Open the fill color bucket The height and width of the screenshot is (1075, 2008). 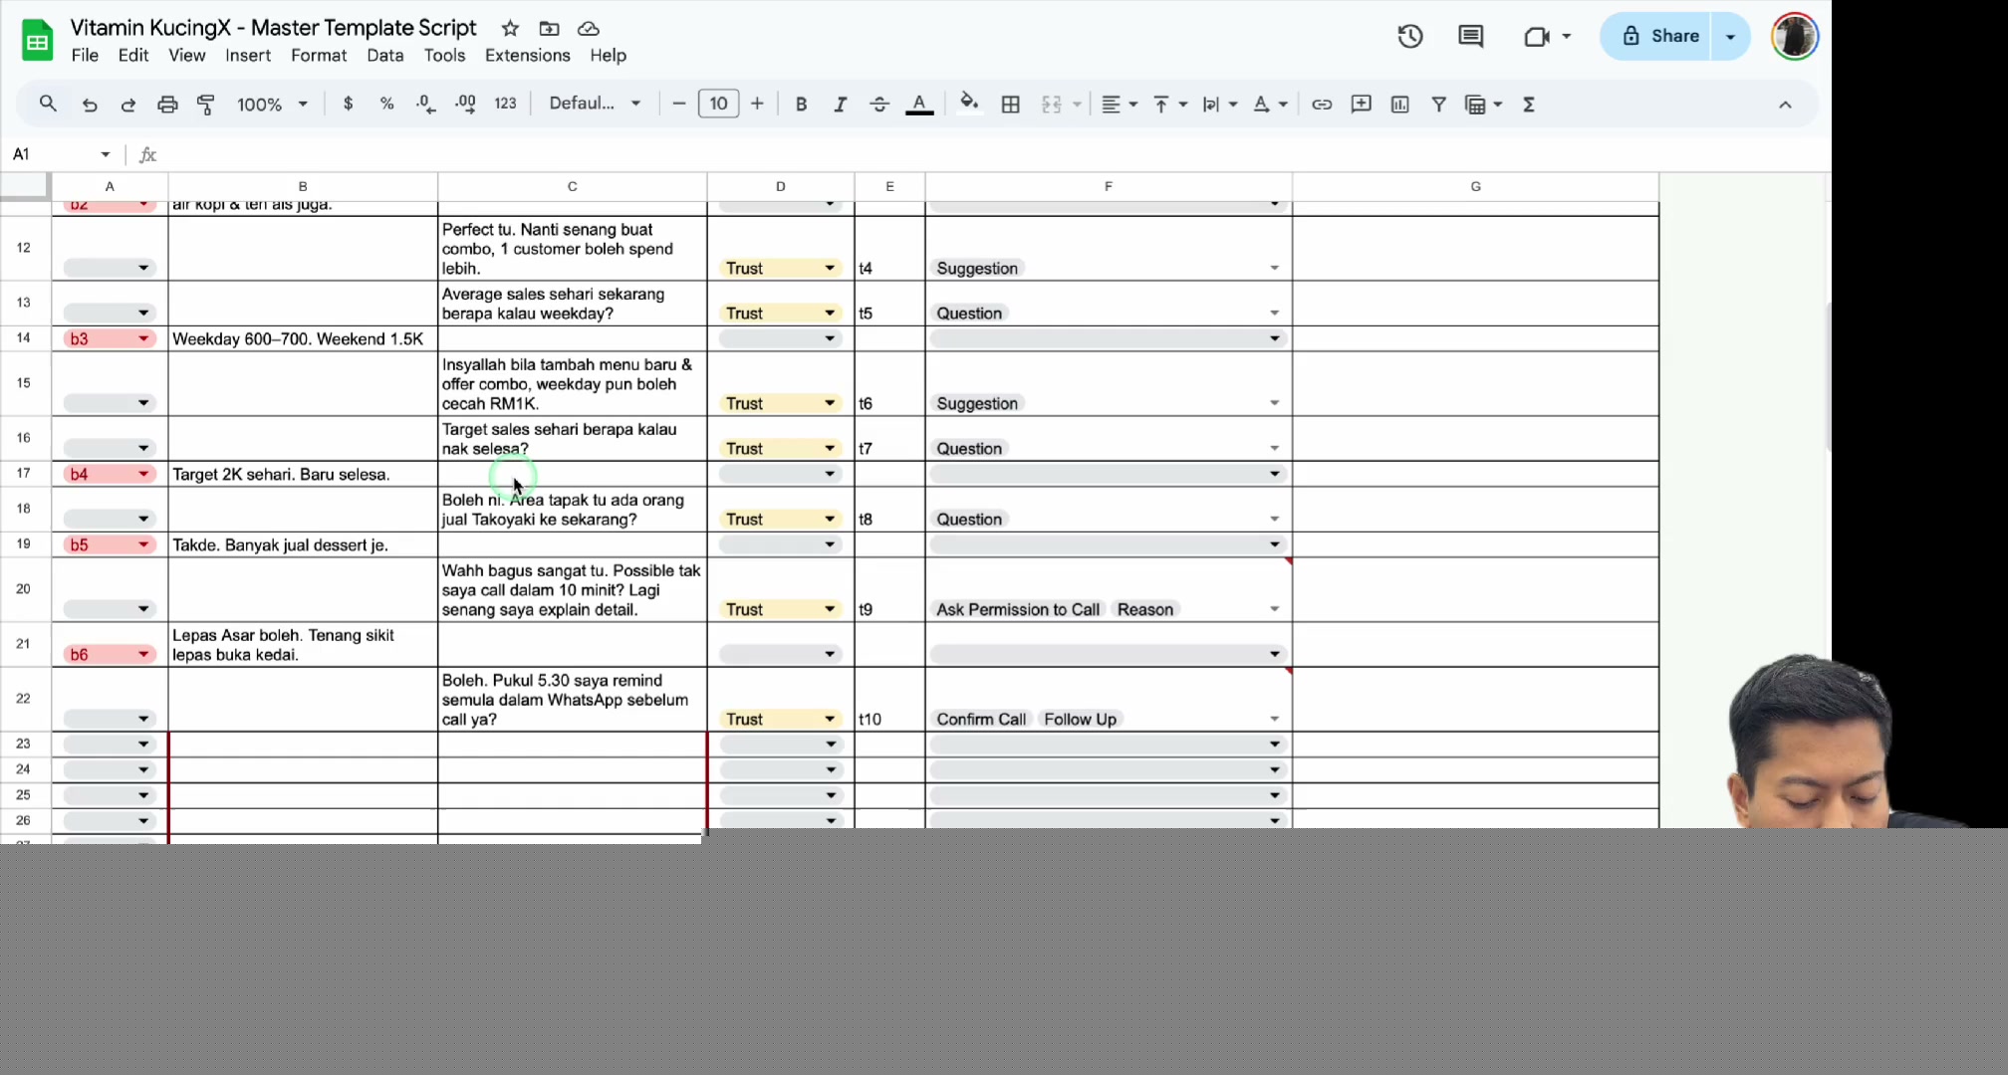(x=968, y=104)
